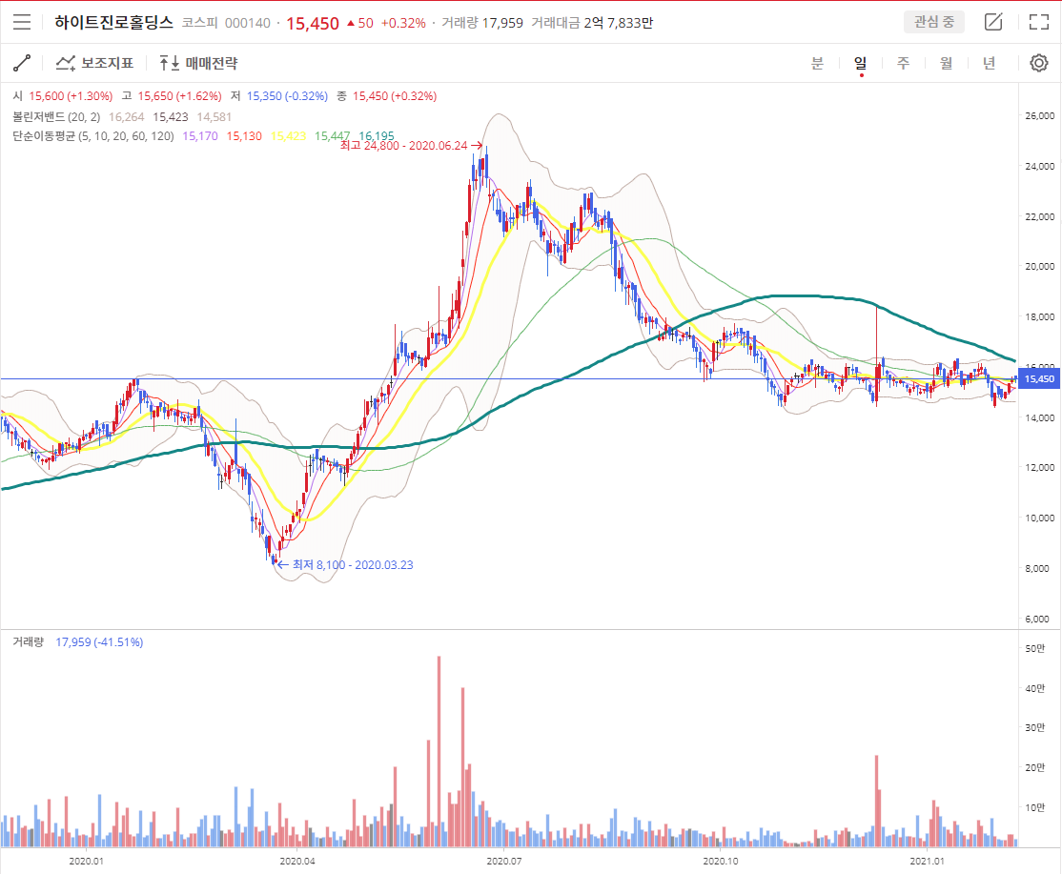This screenshot has height=874, width=1062.
Task: Click 거래량 volume panel label
Action: (28, 641)
